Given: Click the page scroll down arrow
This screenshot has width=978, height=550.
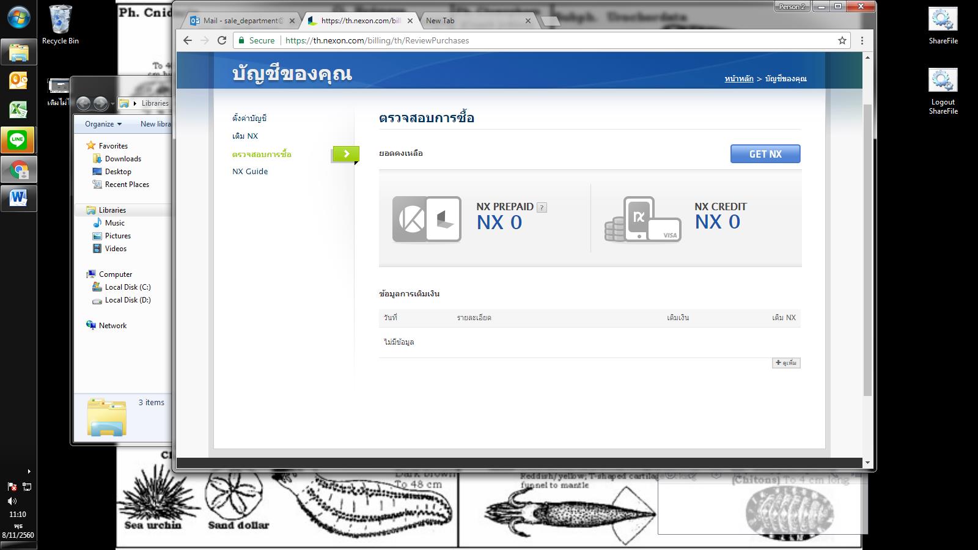Looking at the screenshot, I should tap(867, 463).
